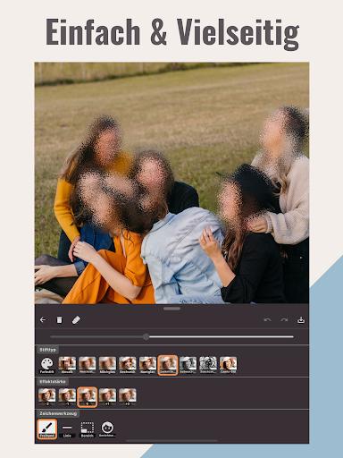The height and width of the screenshot is (458, 343).
Task: Activate the face detection tool
Action: (107, 429)
